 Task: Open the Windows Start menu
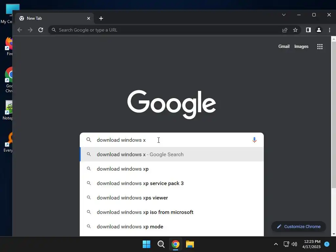tap(147, 244)
